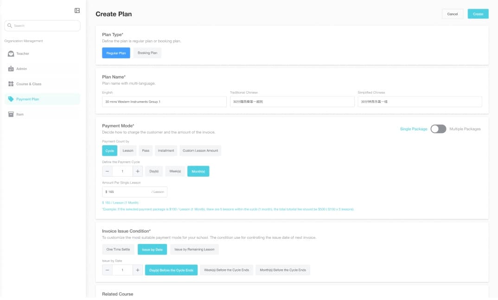Select the Payment Plan tag icon
This screenshot has height=300, width=498.
pyautogui.click(x=10, y=99)
